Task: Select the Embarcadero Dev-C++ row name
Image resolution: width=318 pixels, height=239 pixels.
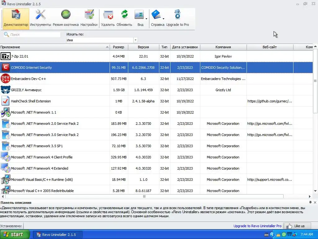Action: click(28, 79)
